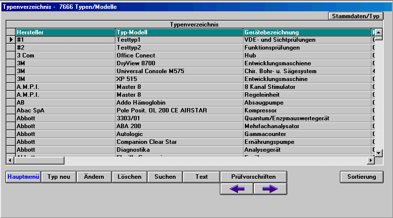The width and height of the screenshot is (393, 218).
Task: Open the Hauptmenü button
Action: (x=23, y=177)
